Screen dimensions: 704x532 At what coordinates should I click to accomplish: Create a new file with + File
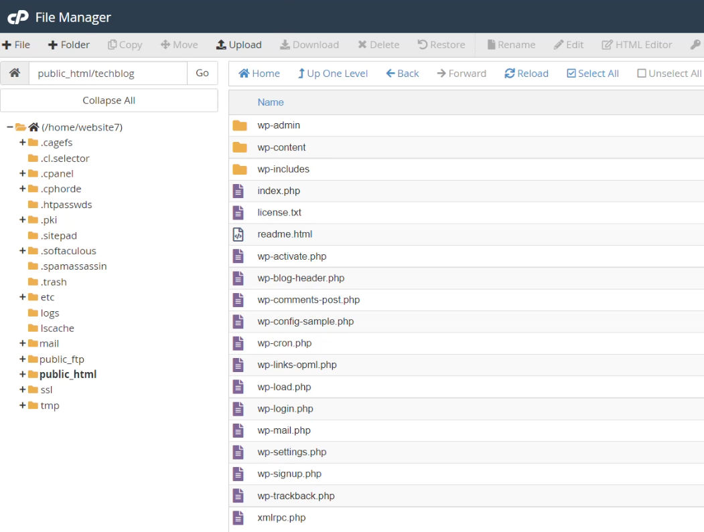(16, 45)
